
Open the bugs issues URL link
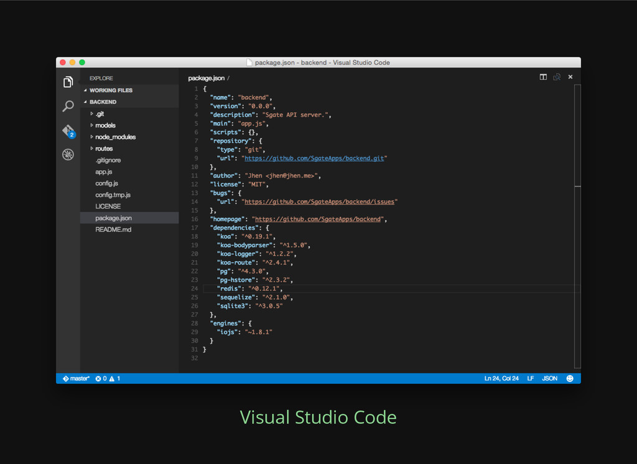pyautogui.click(x=319, y=202)
